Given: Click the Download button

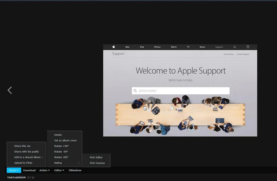Looking at the screenshot, I should [29, 170].
